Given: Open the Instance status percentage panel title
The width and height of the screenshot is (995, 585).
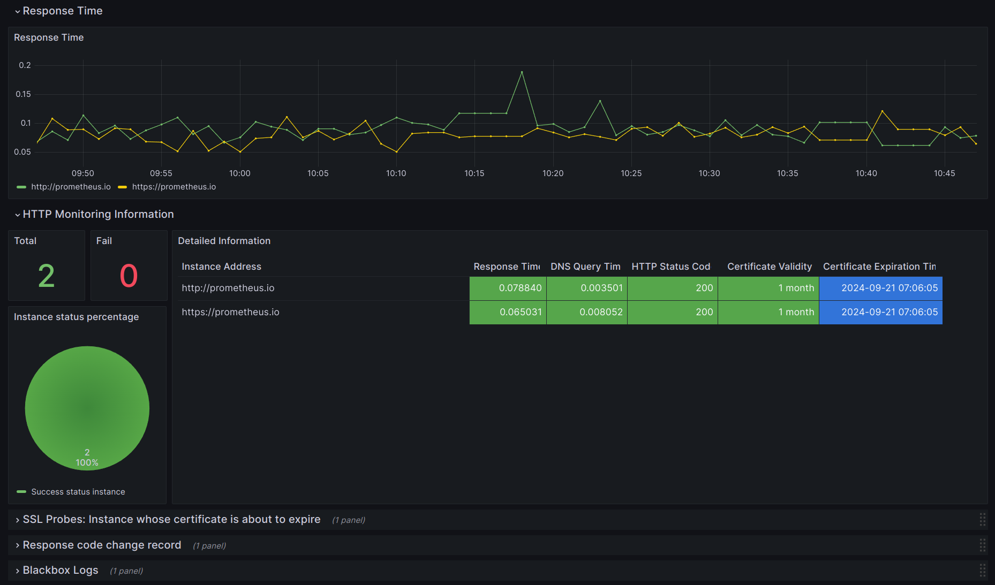Looking at the screenshot, I should (x=76, y=317).
